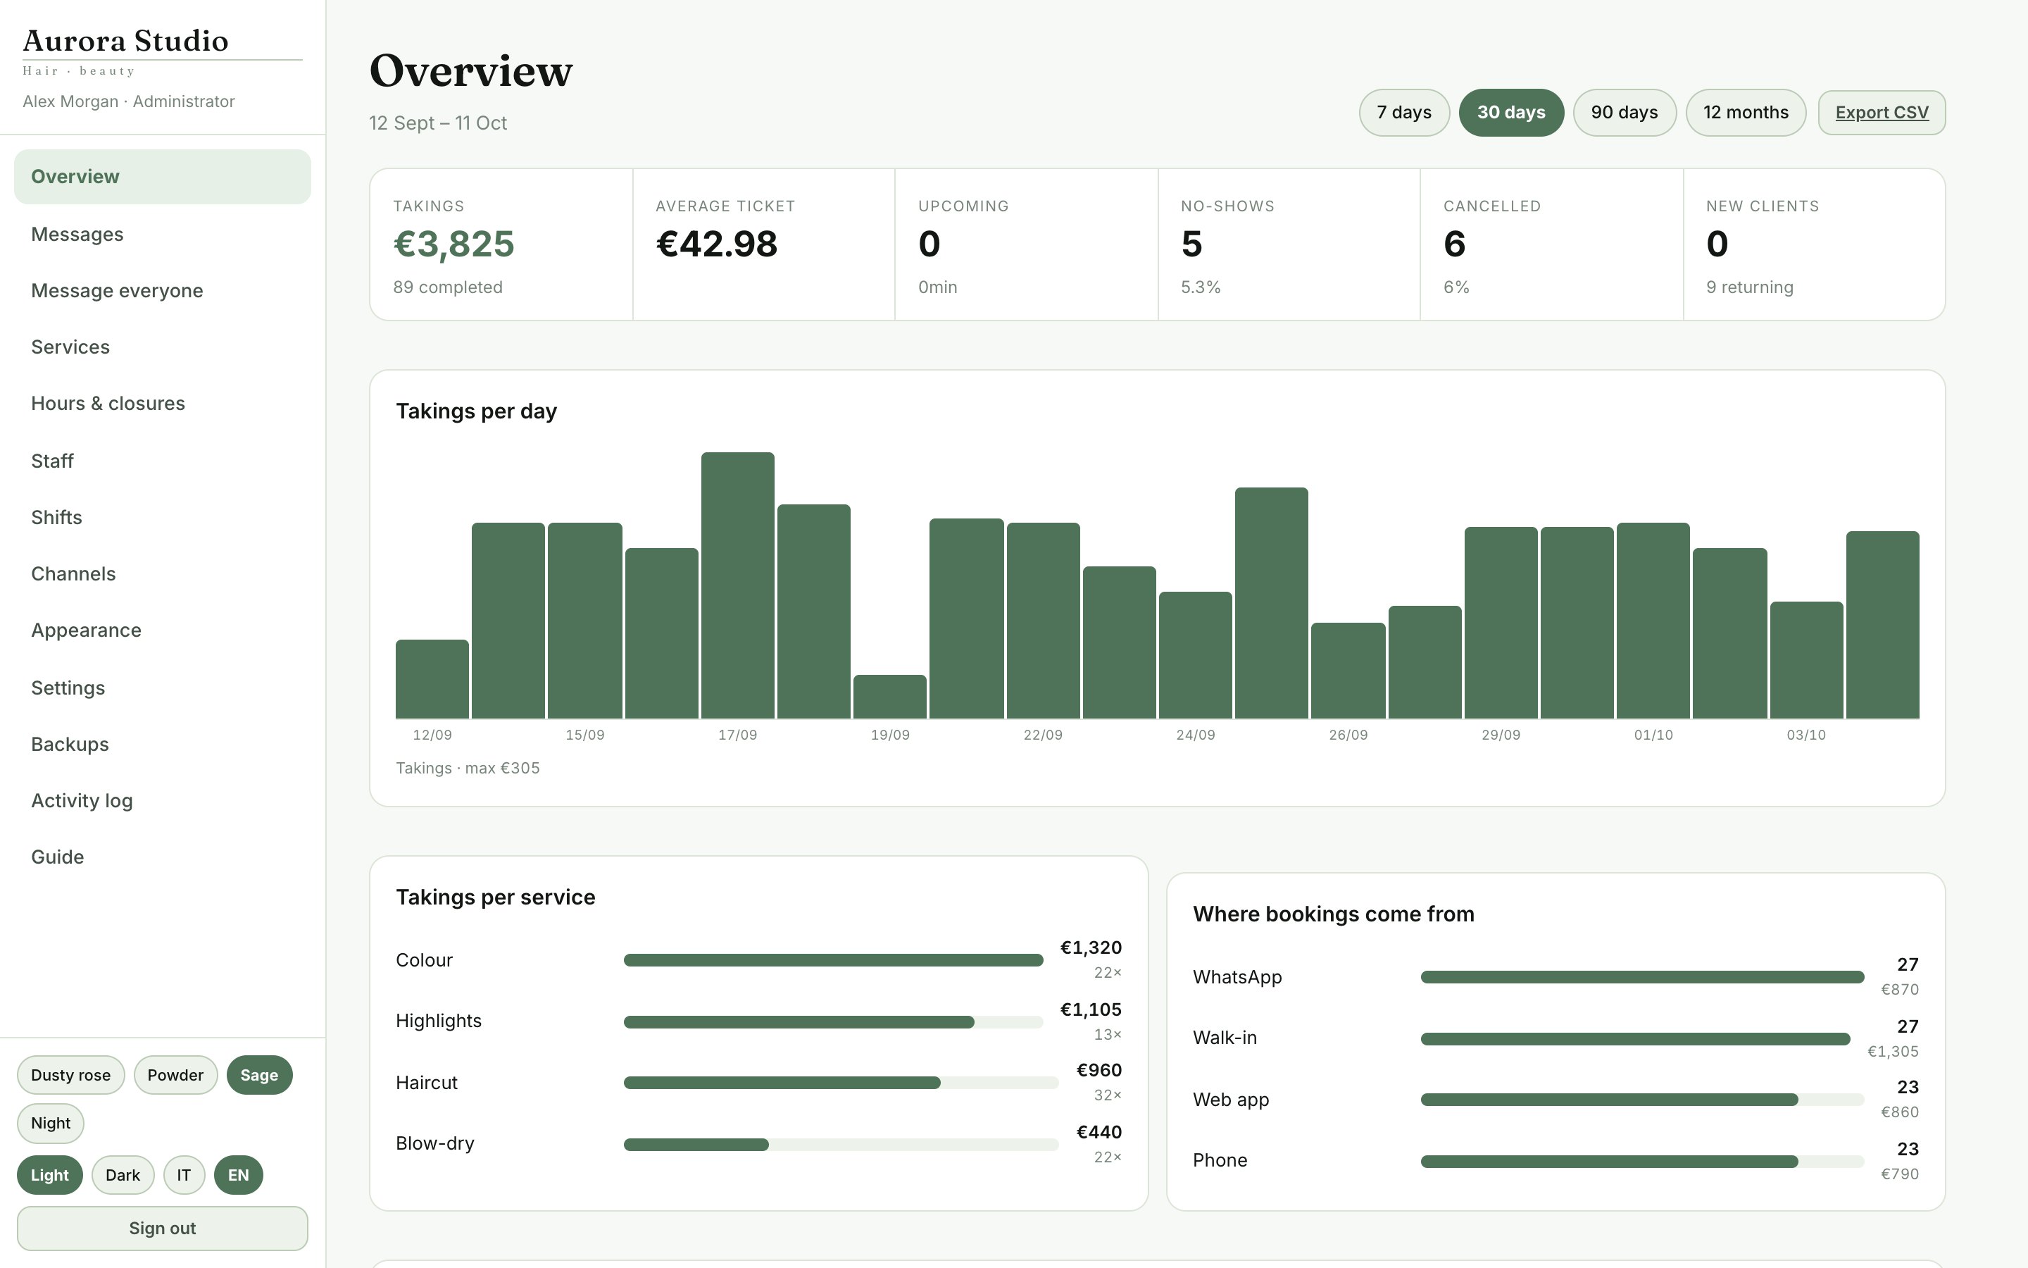The width and height of the screenshot is (2028, 1268).
Task: Change language to IT
Action: pos(184,1175)
